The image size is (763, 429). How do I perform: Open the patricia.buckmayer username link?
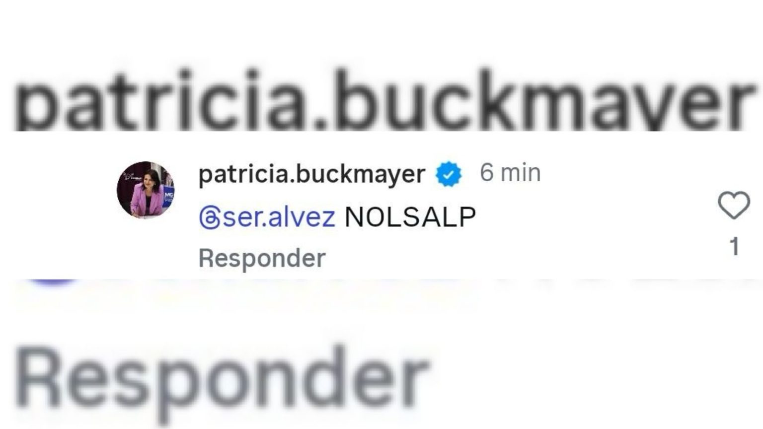point(311,174)
